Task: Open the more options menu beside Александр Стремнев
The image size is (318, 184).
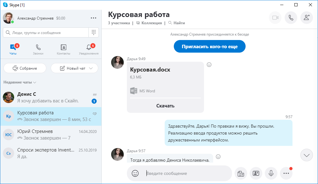Action: [94, 18]
